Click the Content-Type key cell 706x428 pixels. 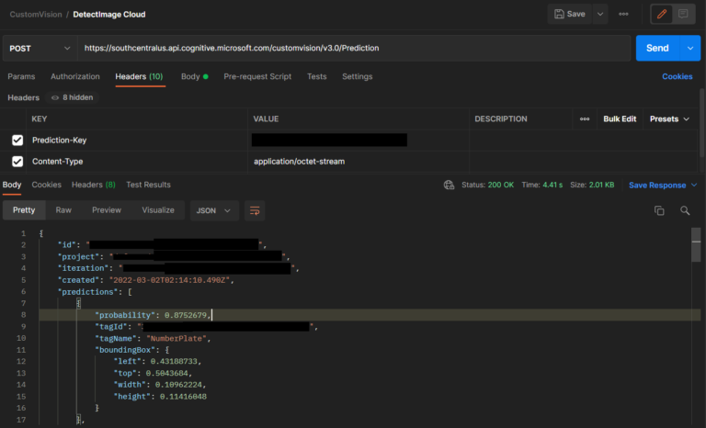click(x=137, y=161)
